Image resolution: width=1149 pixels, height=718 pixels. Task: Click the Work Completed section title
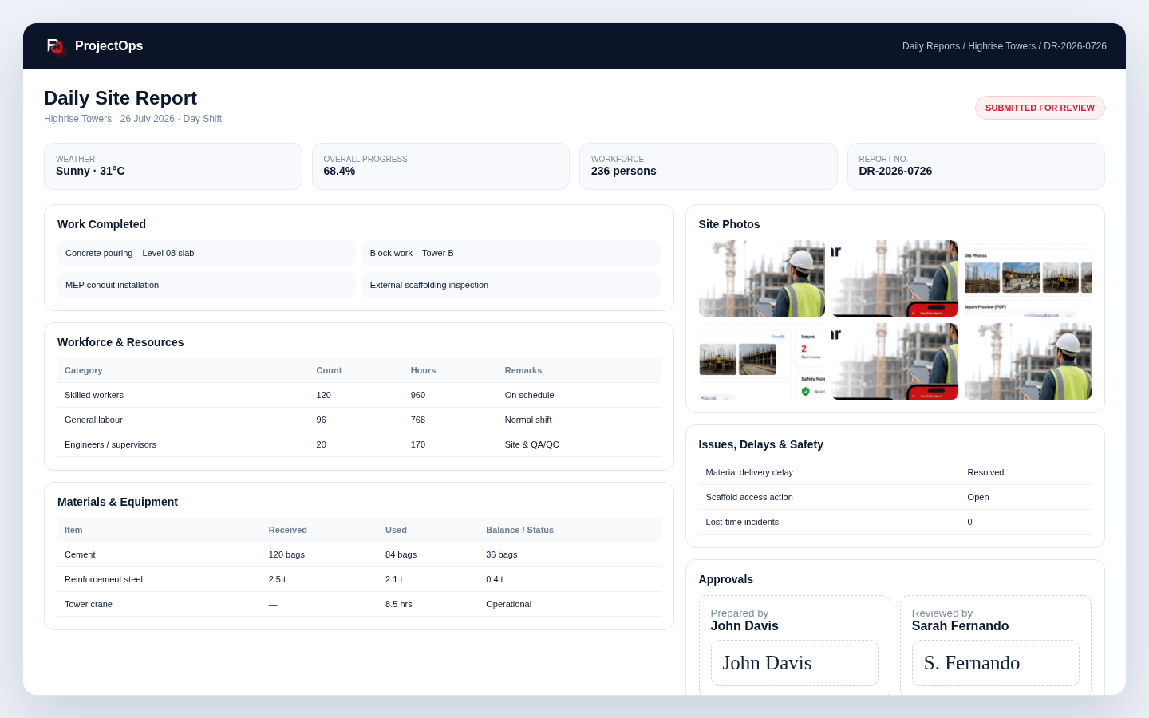coord(101,224)
